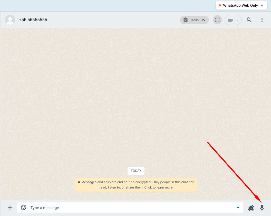Enter fullscreen mode via the expand icon
Screen dimensions: 271x216
[217, 20]
